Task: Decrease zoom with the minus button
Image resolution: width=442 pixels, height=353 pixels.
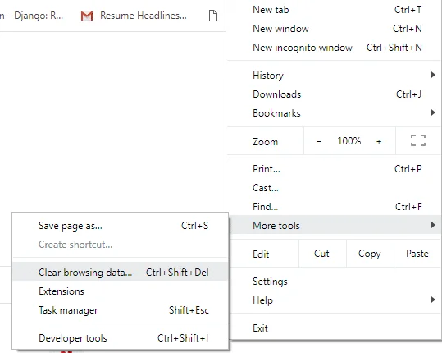Action: click(319, 141)
